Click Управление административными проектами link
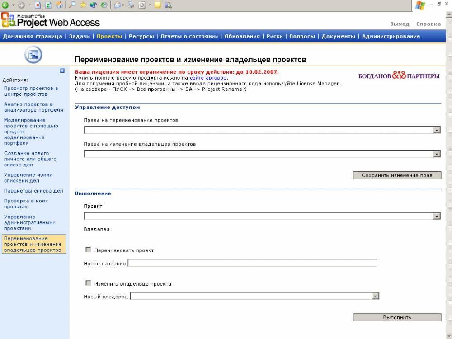The image size is (452, 339). (x=30, y=222)
